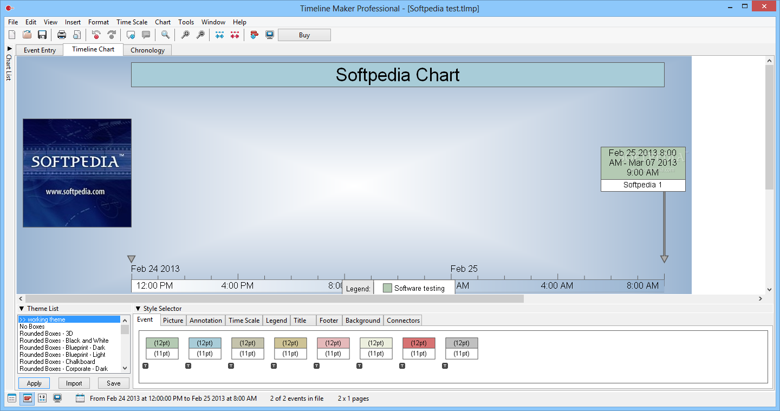
Task: Click the Zoom In icon
Action: (x=185, y=35)
